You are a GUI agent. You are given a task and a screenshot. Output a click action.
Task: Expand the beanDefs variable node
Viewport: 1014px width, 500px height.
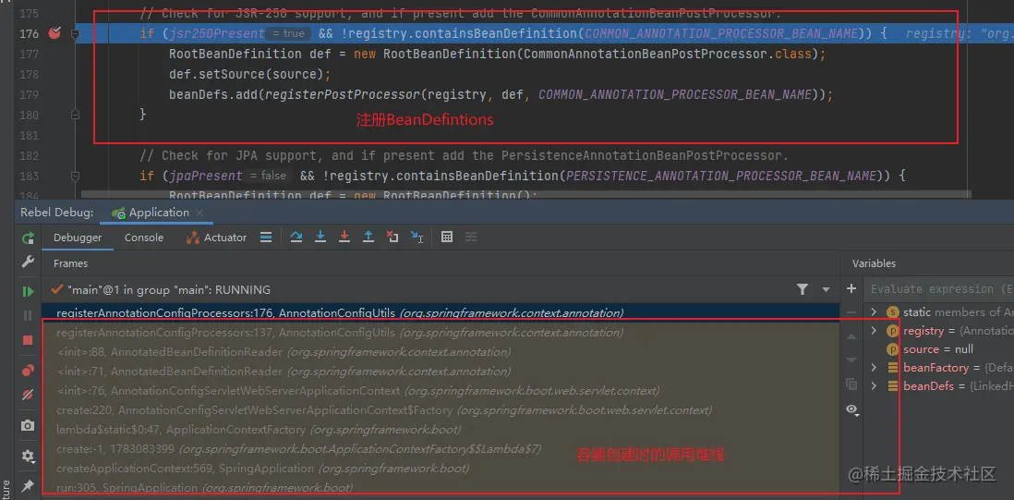(875, 386)
